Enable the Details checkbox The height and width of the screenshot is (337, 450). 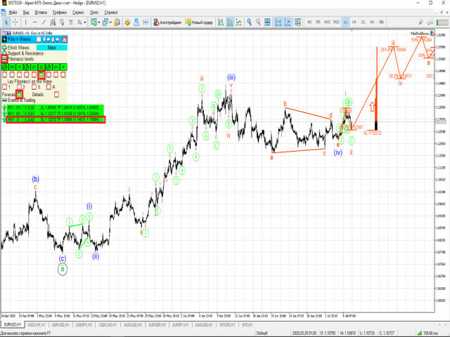(x=56, y=94)
